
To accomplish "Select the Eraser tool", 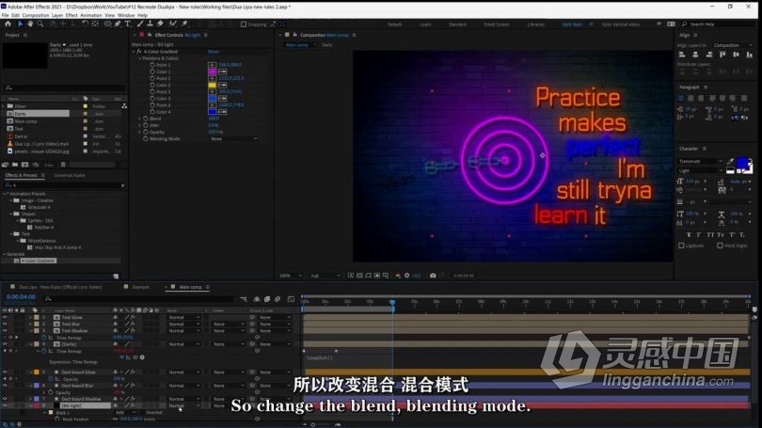I will tap(160, 24).
